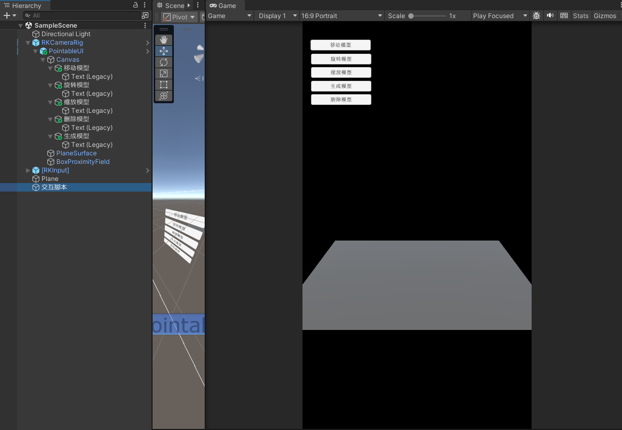Select 旋转模型 in the Hierarchy

point(76,85)
